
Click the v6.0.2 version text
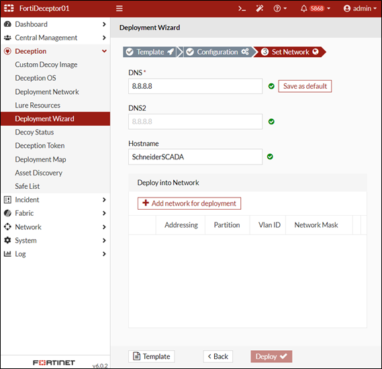click(100, 366)
